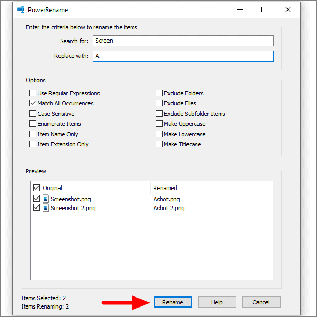The height and width of the screenshot is (317, 317).
Task: Uncheck the Original select-all checkbox
Action: click(36, 188)
